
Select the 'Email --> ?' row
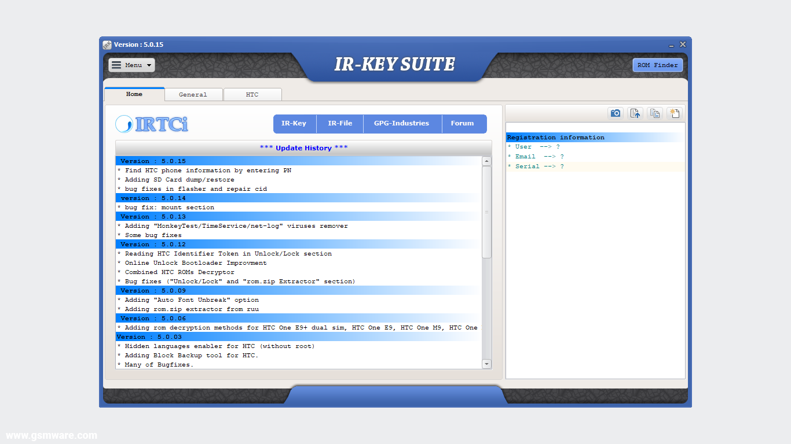point(595,157)
